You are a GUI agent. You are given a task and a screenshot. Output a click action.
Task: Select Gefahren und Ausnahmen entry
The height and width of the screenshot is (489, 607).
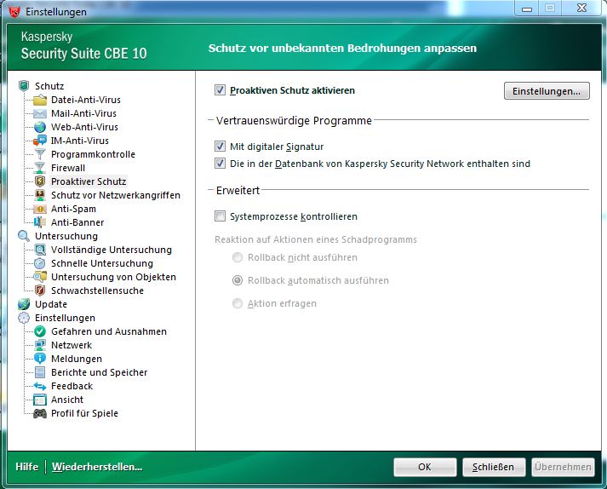pos(109,331)
